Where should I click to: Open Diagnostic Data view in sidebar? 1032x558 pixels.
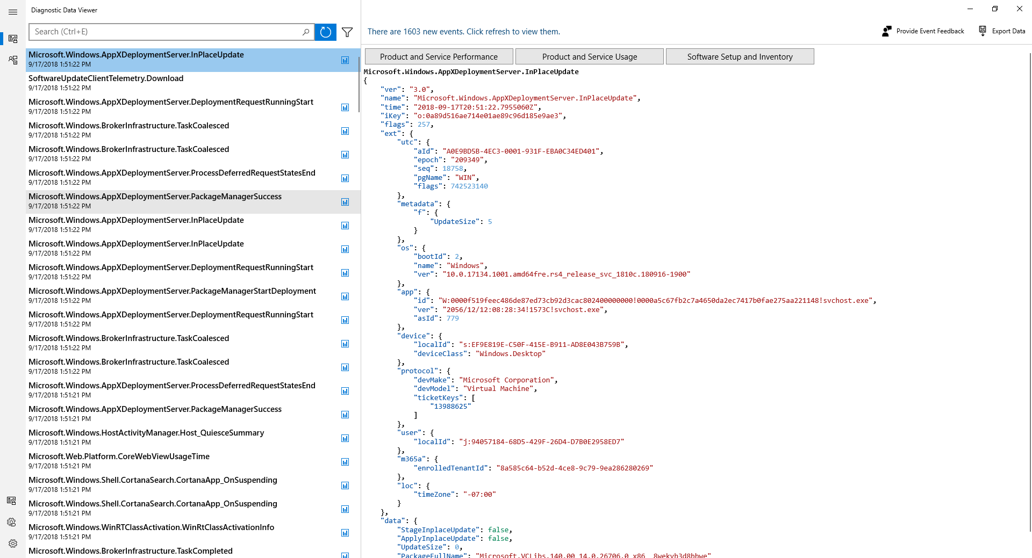pyautogui.click(x=13, y=39)
